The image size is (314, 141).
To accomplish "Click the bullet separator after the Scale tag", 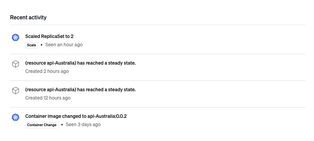I will pos(42,45).
